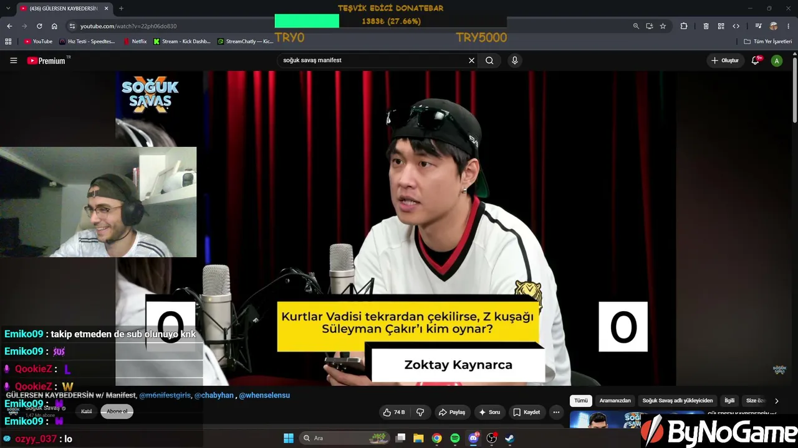Open the browser home page
Image resolution: width=798 pixels, height=448 pixels.
click(54, 26)
